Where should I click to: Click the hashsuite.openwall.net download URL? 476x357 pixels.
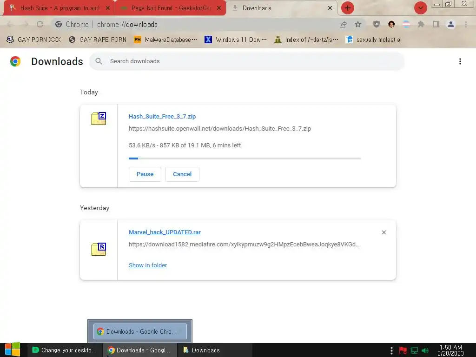[x=220, y=129]
